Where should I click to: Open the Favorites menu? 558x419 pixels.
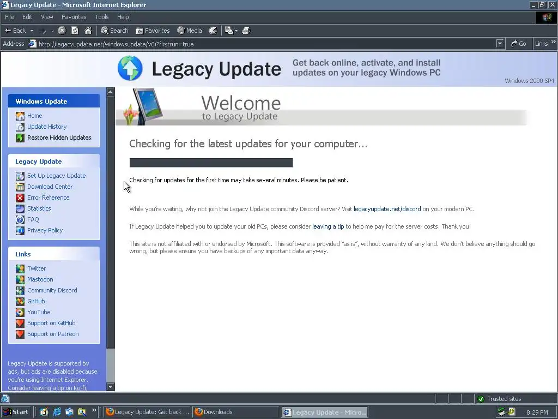[x=74, y=17]
